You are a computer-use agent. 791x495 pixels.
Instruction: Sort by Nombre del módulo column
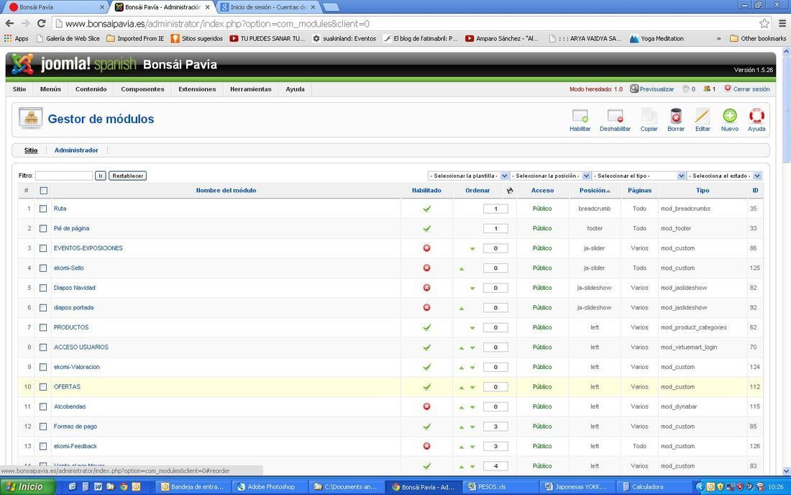click(226, 190)
